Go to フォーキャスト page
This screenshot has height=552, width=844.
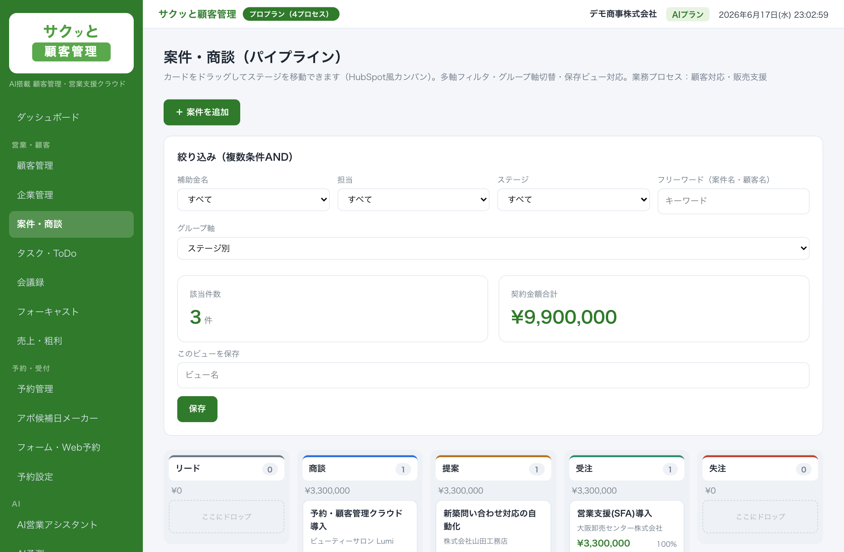[x=71, y=312]
